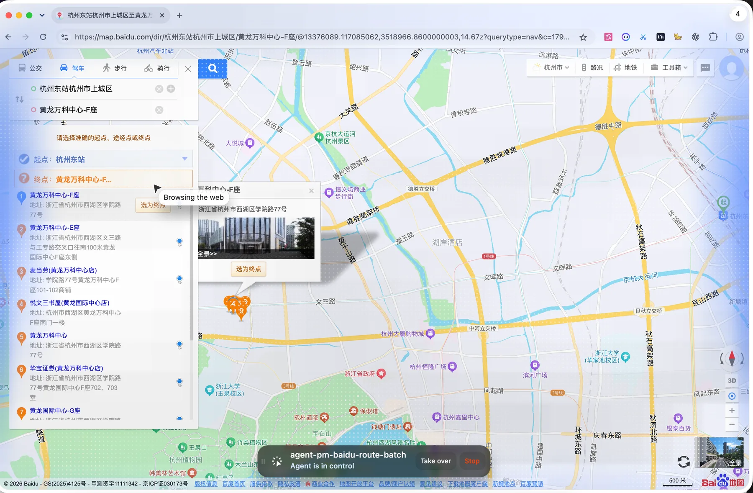Click the blue map search button

pyautogui.click(x=213, y=68)
